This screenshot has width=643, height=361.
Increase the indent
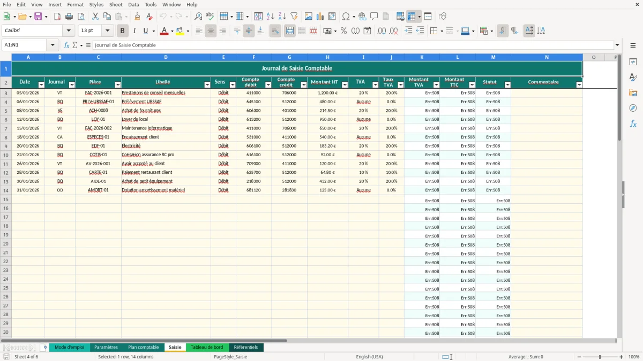click(x=408, y=31)
